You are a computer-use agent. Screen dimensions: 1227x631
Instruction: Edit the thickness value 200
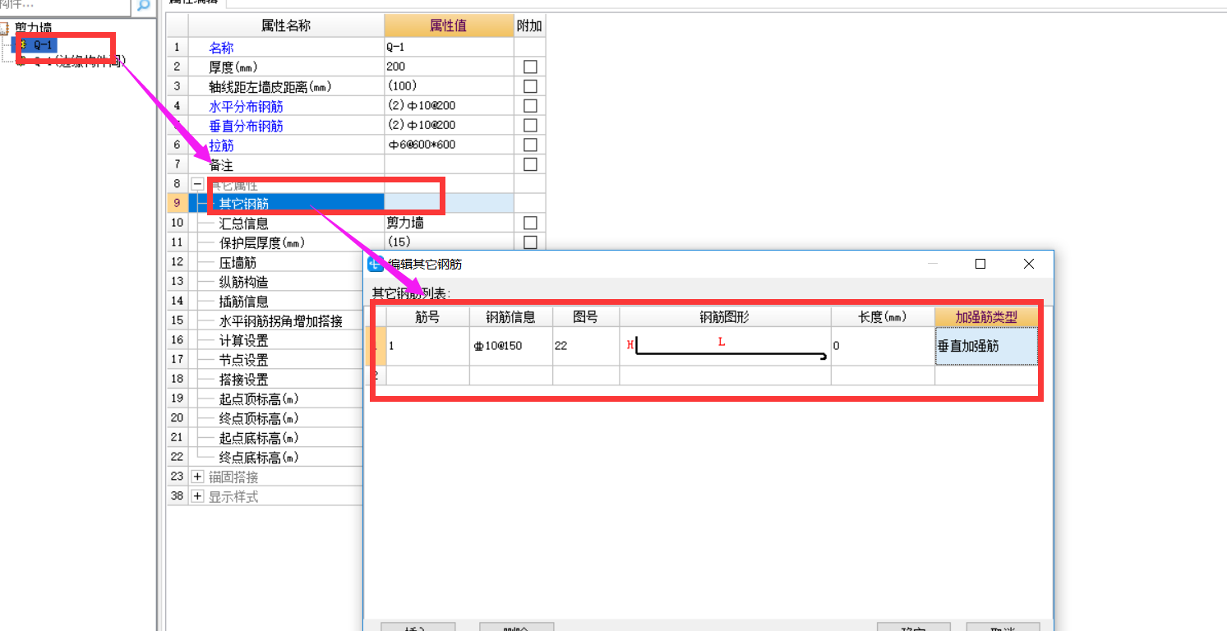[x=449, y=67]
